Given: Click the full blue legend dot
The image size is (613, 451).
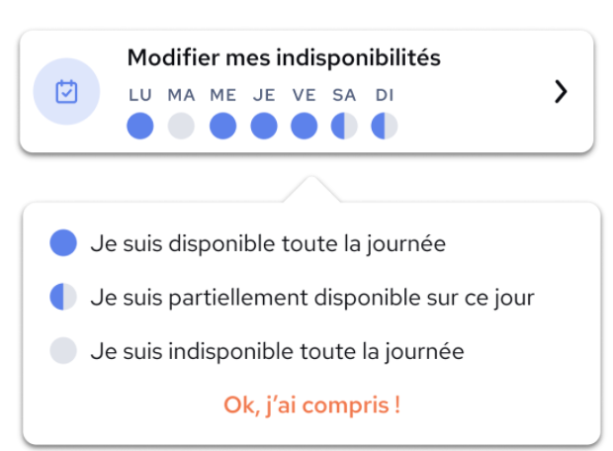Looking at the screenshot, I should (63, 243).
